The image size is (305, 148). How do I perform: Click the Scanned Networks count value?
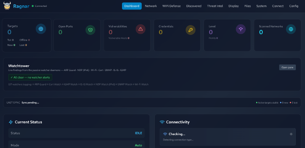click(261, 32)
